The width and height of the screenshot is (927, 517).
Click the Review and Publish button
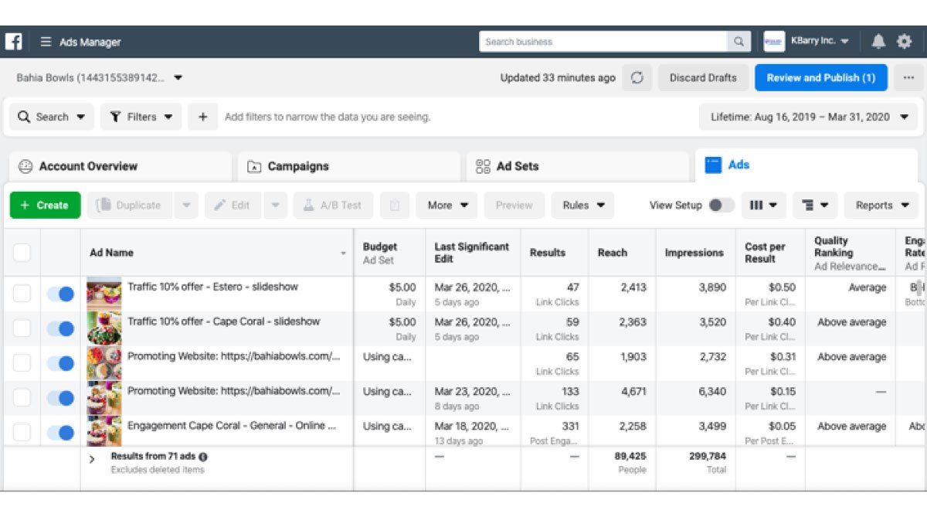point(820,78)
